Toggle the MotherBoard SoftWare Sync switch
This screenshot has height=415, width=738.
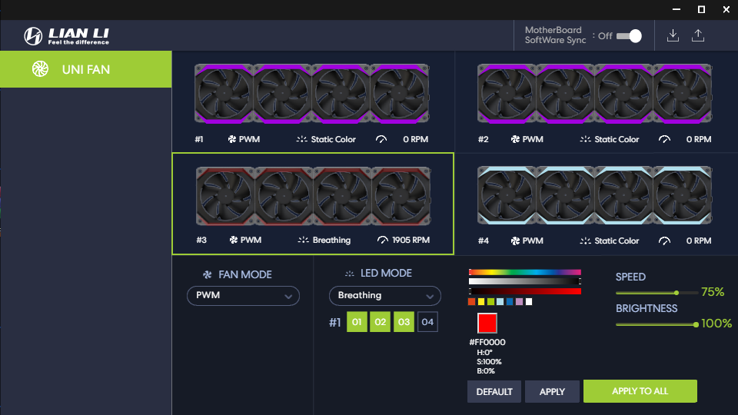(629, 36)
